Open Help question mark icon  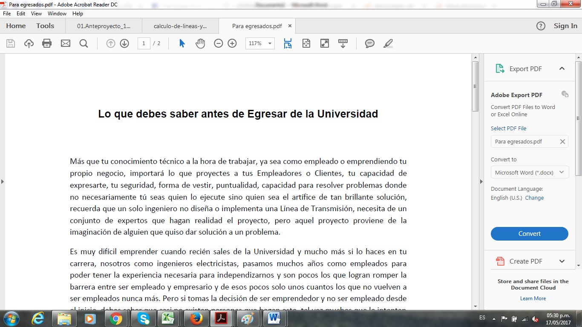[541, 26]
